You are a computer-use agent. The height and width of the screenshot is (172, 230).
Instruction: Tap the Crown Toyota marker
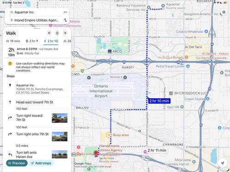pyautogui.click(x=208, y=99)
